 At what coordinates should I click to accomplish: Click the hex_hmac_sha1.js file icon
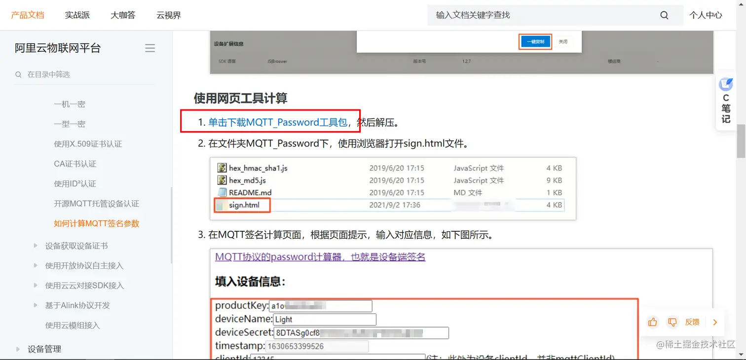[x=222, y=168]
